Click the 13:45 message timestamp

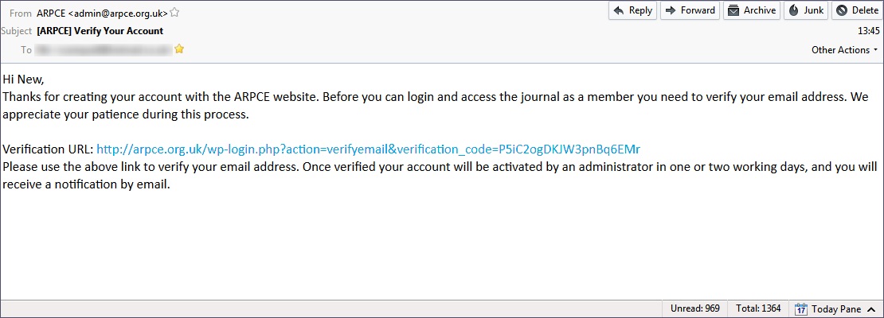(868, 31)
